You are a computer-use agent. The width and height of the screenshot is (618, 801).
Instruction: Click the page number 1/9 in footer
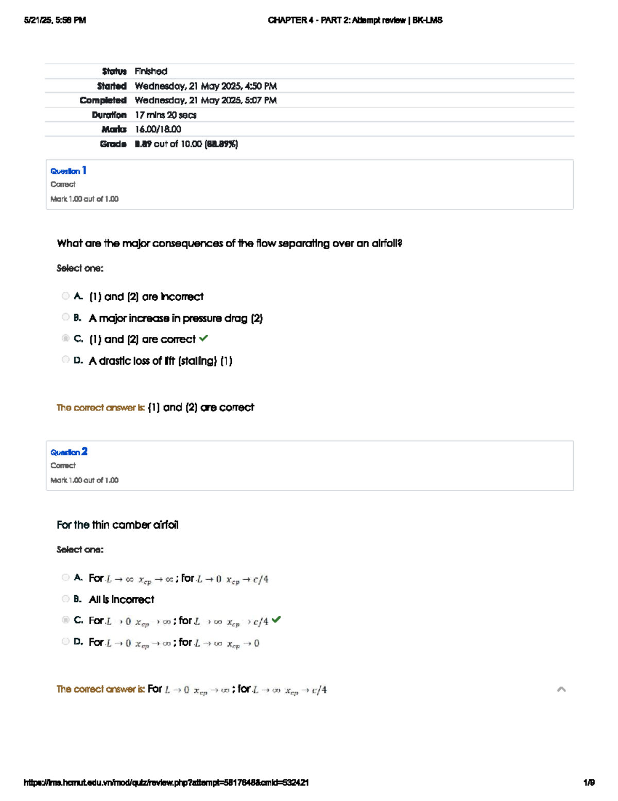point(589,782)
